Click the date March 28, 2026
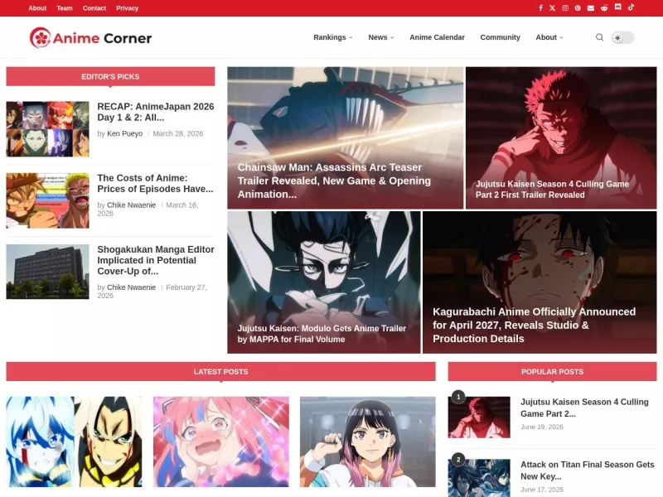 tap(178, 133)
